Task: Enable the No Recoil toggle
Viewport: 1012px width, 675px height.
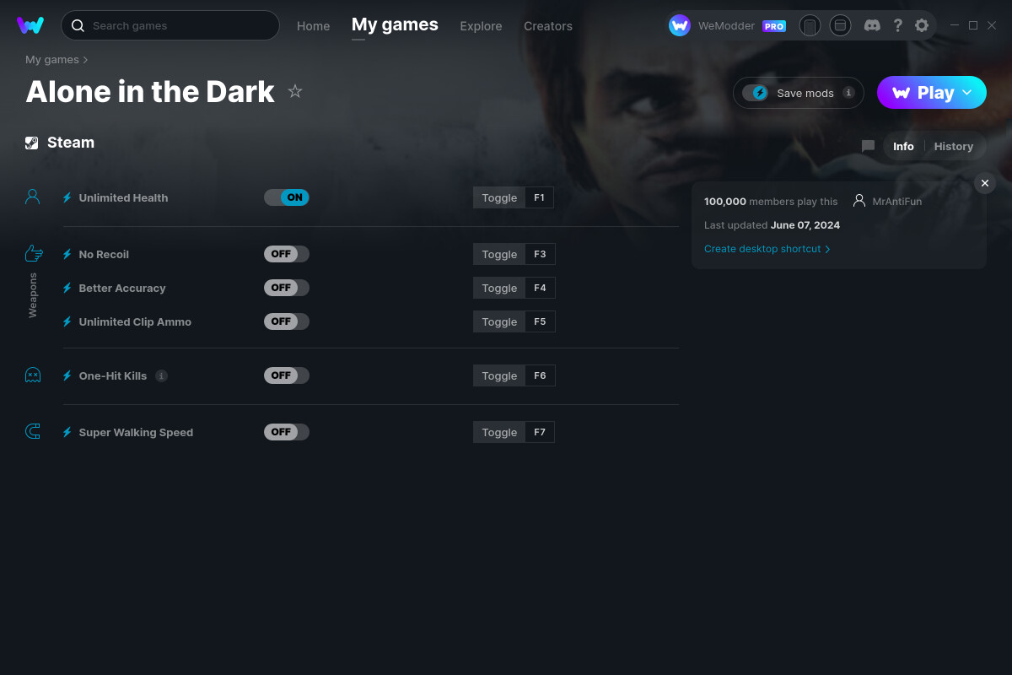Action: click(x=287, y=254)
